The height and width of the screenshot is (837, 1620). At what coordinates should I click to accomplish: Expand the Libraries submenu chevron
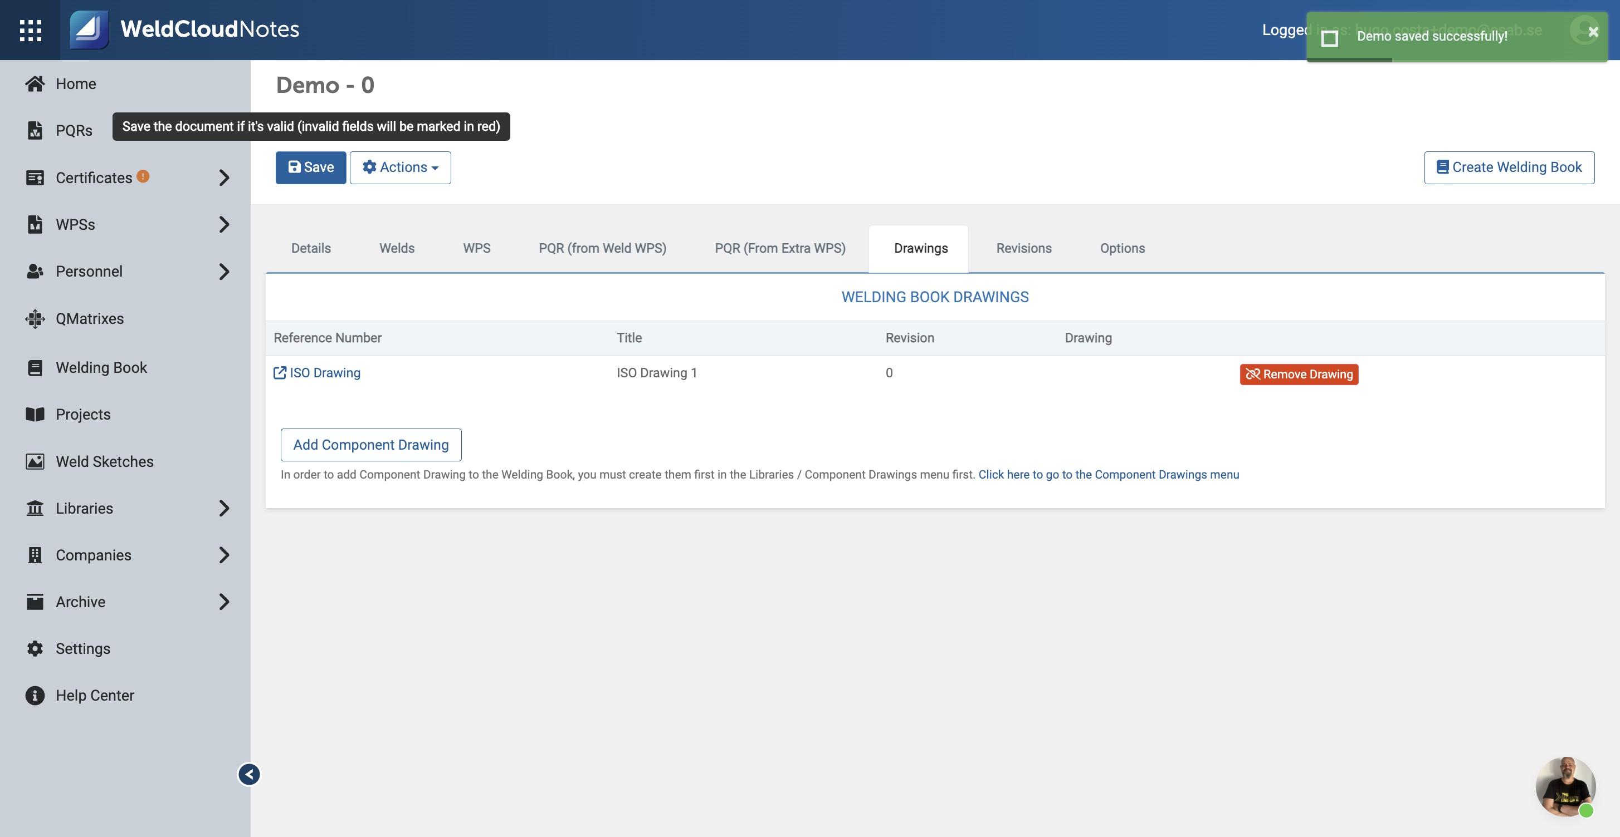point(224,508)
